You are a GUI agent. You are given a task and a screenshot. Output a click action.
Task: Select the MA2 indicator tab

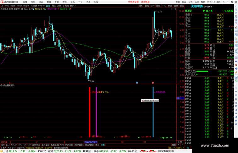coord(62,145)
